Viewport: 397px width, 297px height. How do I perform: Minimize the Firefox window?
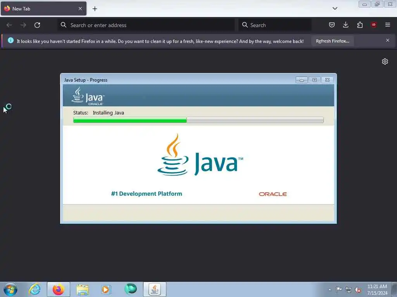point(364,4)
